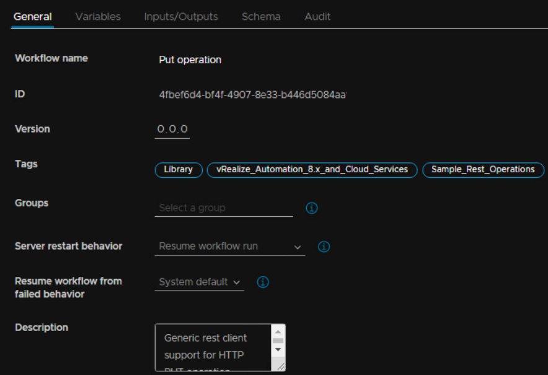Click the Description scrollbar down arrow
Viewport: 548px width, 375px height.
278,350
